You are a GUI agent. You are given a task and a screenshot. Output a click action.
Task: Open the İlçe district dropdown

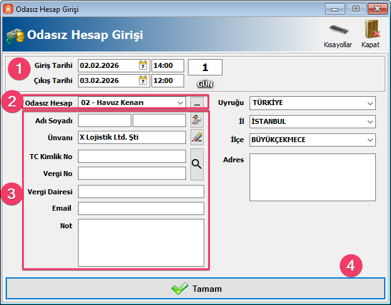tap(368, 140)
